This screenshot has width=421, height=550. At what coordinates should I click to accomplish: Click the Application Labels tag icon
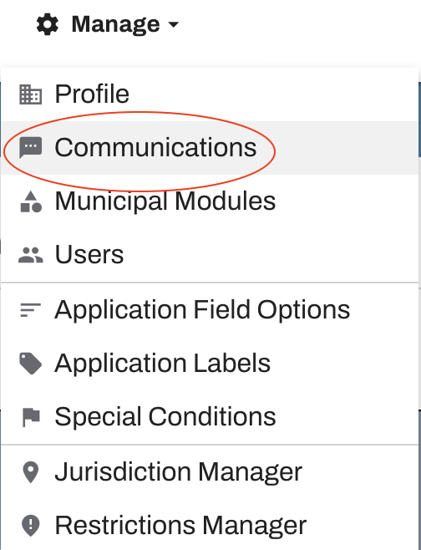(x=31, y=364)
